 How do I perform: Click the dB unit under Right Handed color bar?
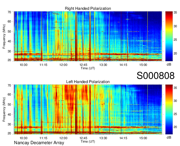(169, 65)
